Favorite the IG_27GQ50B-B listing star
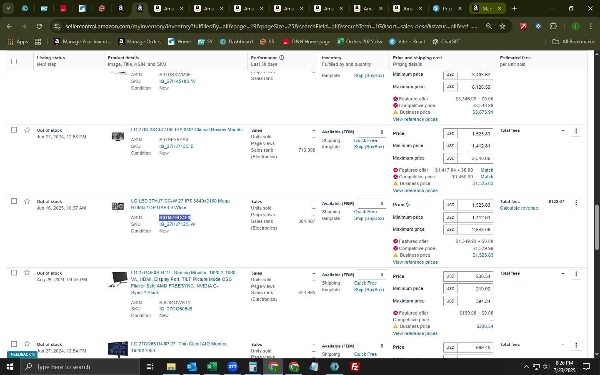Screen dimensions: 600x375 pyautogui.click(x=27, y=272)
